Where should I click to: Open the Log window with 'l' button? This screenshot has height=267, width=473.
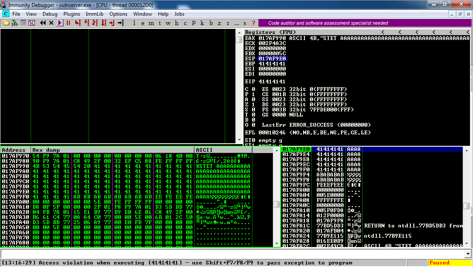tap(134, 23)
